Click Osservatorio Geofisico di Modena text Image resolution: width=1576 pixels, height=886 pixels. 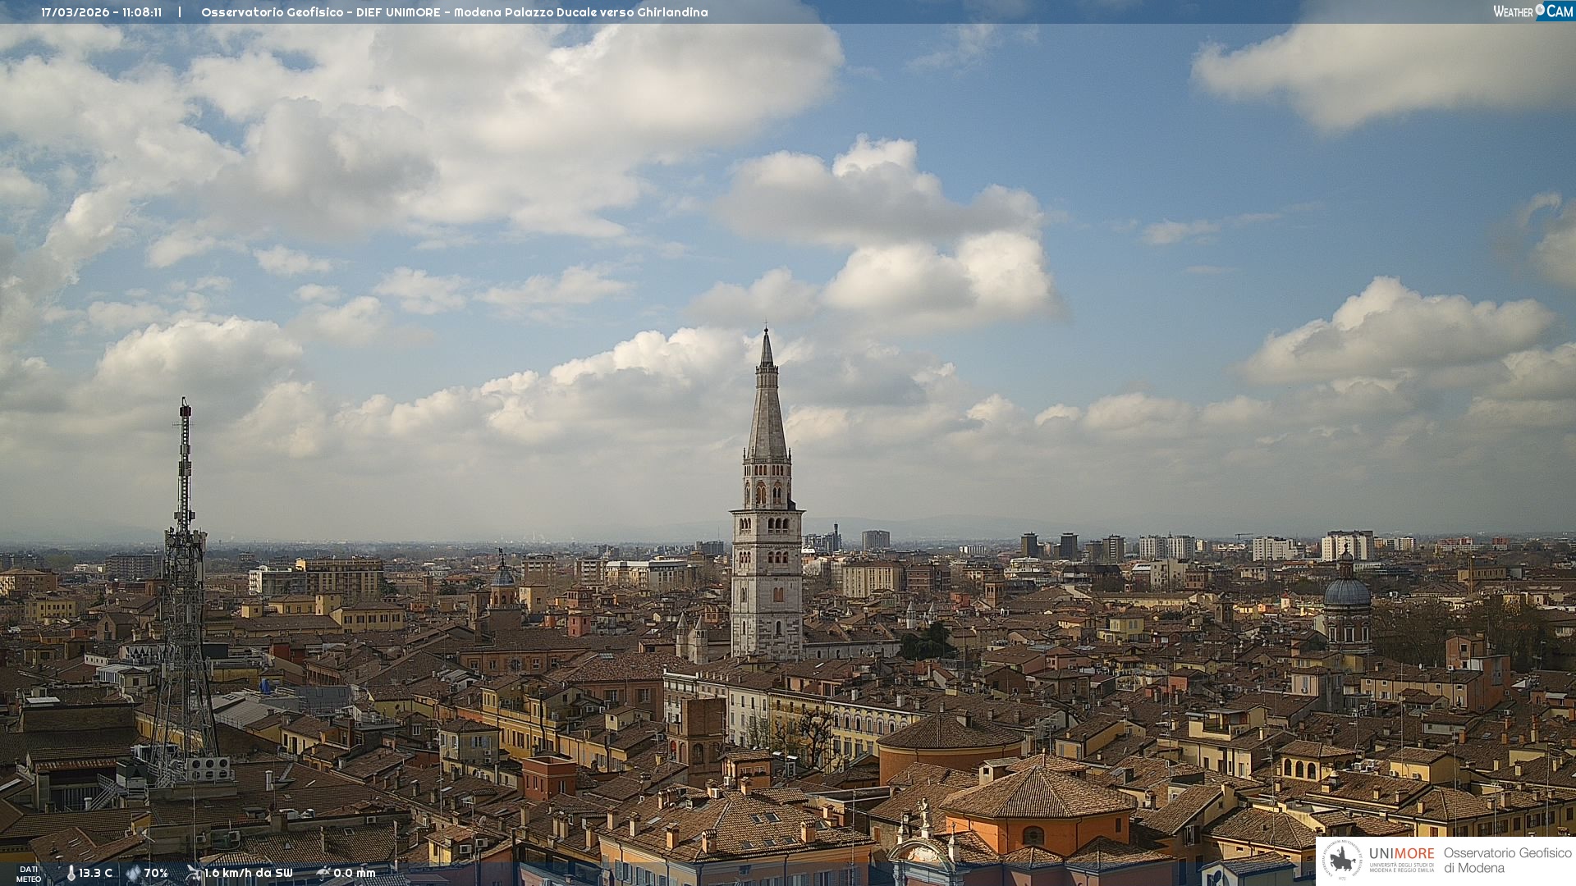[1507, 861]
